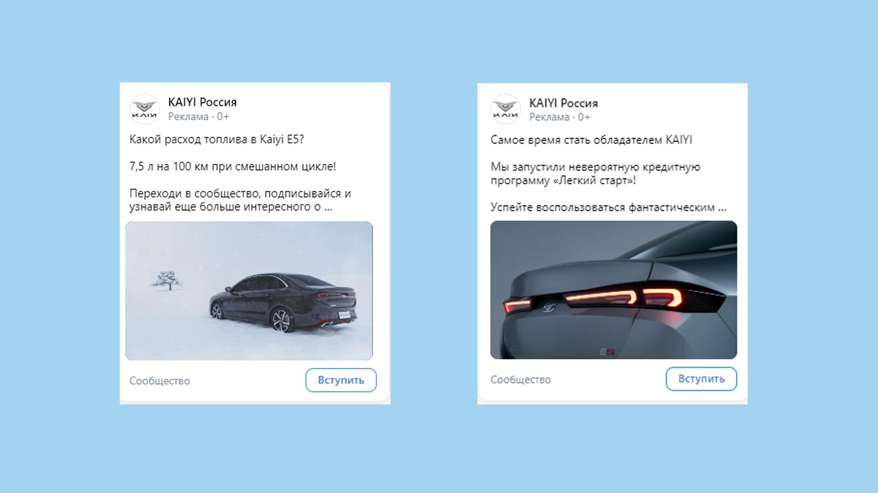Click Реклама · 0+ label in right ad
Screen dimensions: 878x493
tap(560, 117)
